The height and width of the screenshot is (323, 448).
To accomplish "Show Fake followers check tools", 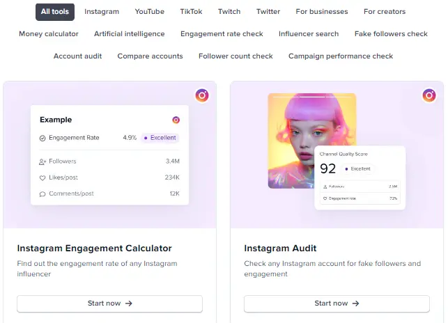I will (x=391, y=34).
